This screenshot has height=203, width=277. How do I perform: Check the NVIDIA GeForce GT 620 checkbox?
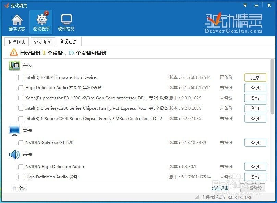(21, 143)
